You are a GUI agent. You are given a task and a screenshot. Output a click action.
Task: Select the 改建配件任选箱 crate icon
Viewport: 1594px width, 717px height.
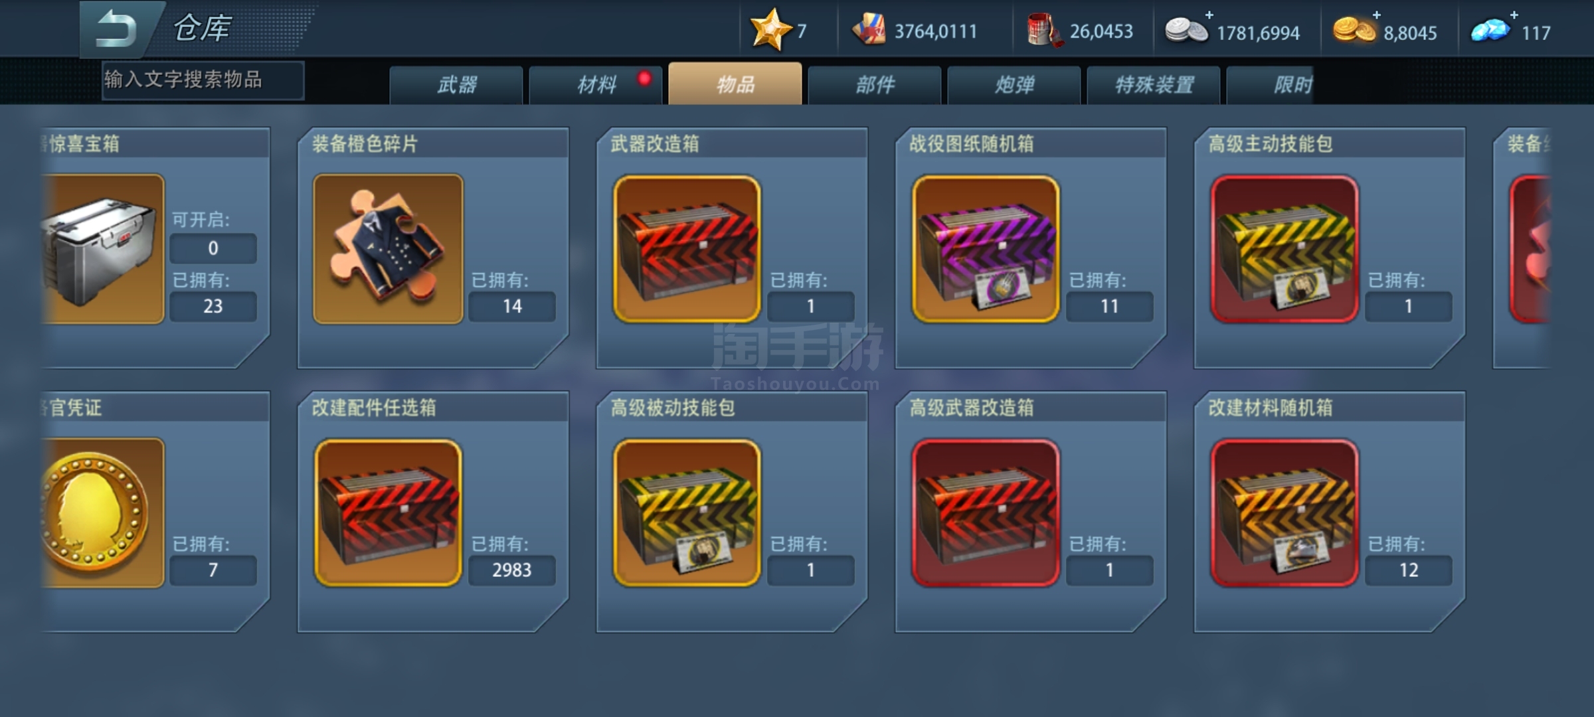point(388,513)
